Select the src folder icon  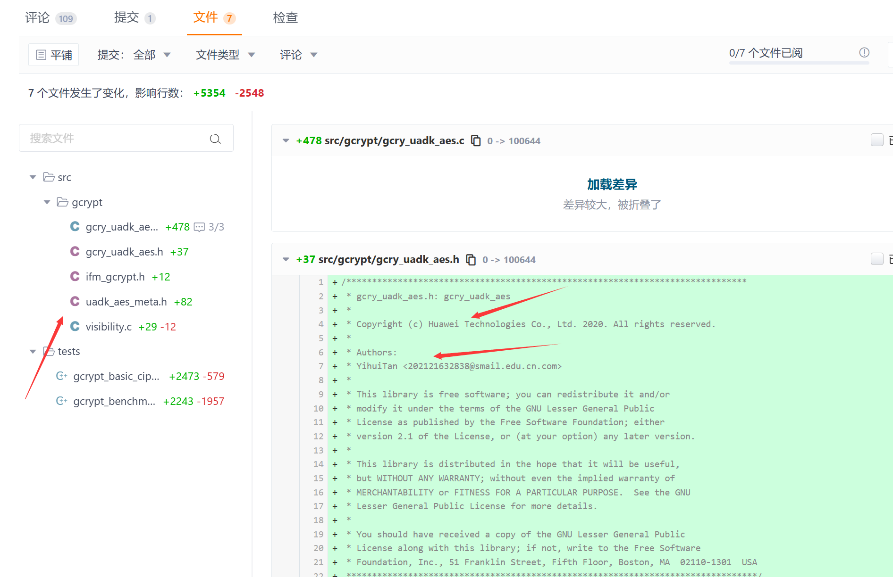tap(49, 177)
